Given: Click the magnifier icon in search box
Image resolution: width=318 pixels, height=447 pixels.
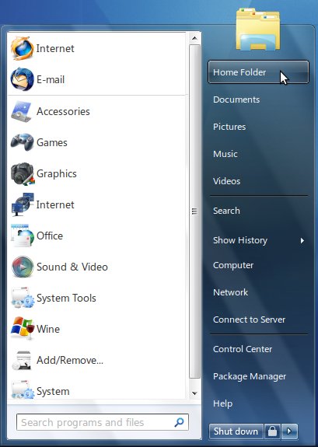Looking at the screenshot, I should (x=179, y=422).
